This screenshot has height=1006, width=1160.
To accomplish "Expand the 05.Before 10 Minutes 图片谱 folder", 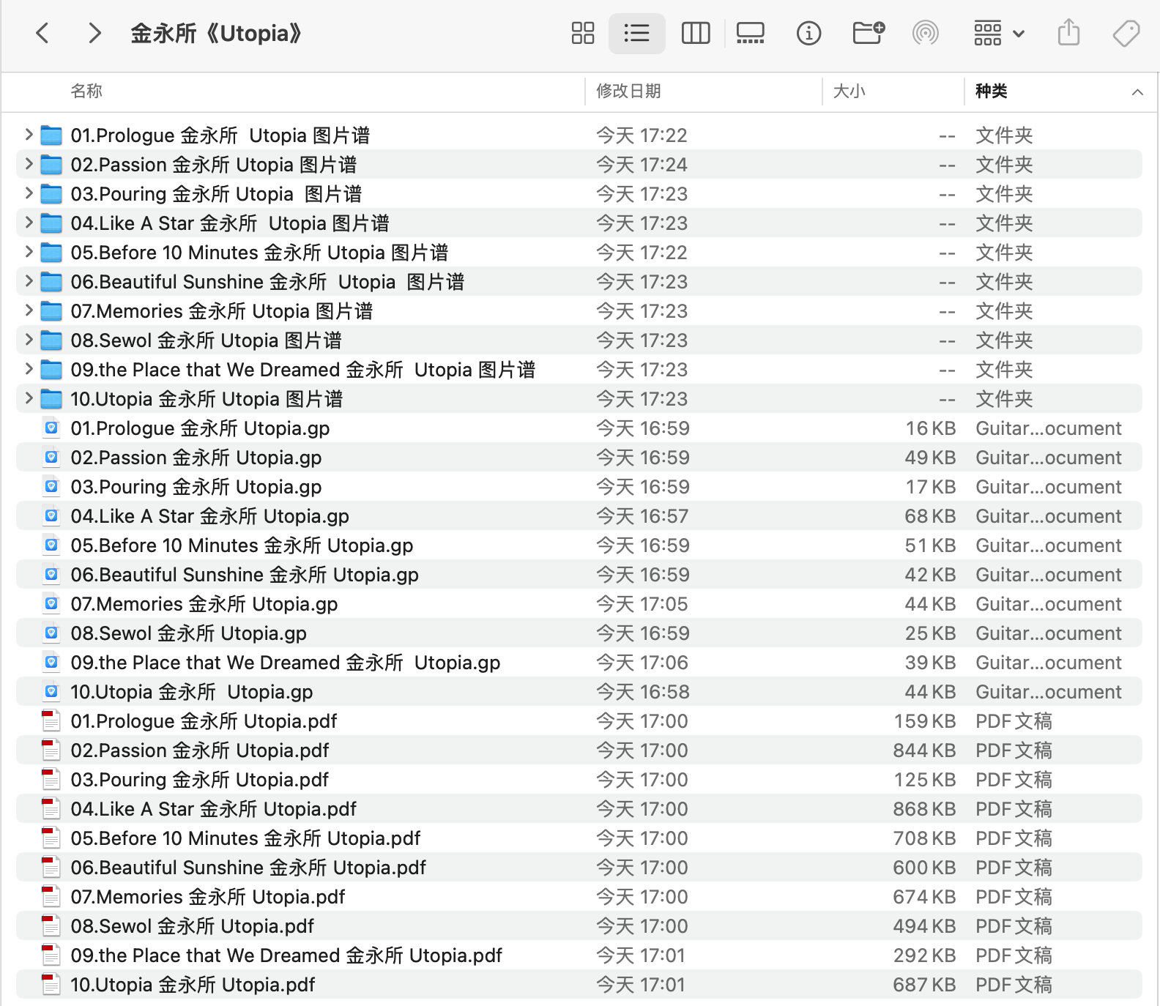I will 29,252.
